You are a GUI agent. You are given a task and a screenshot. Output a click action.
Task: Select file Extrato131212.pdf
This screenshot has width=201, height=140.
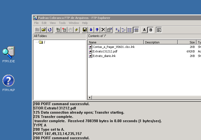coord(105,51)
